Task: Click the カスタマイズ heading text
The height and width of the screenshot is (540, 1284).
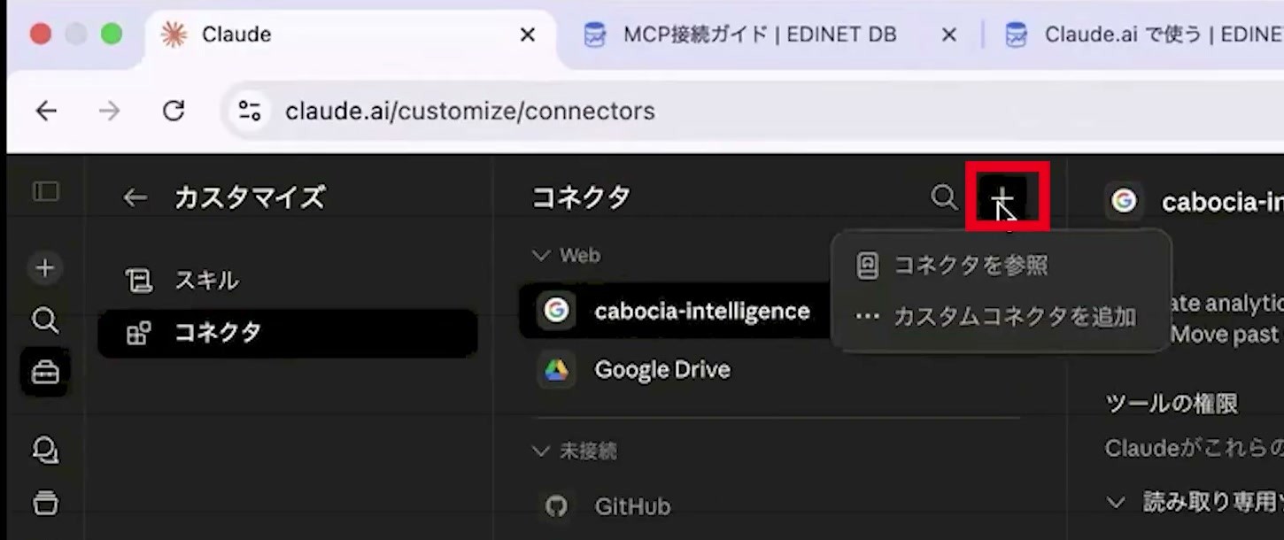Action: pos(250,197)
